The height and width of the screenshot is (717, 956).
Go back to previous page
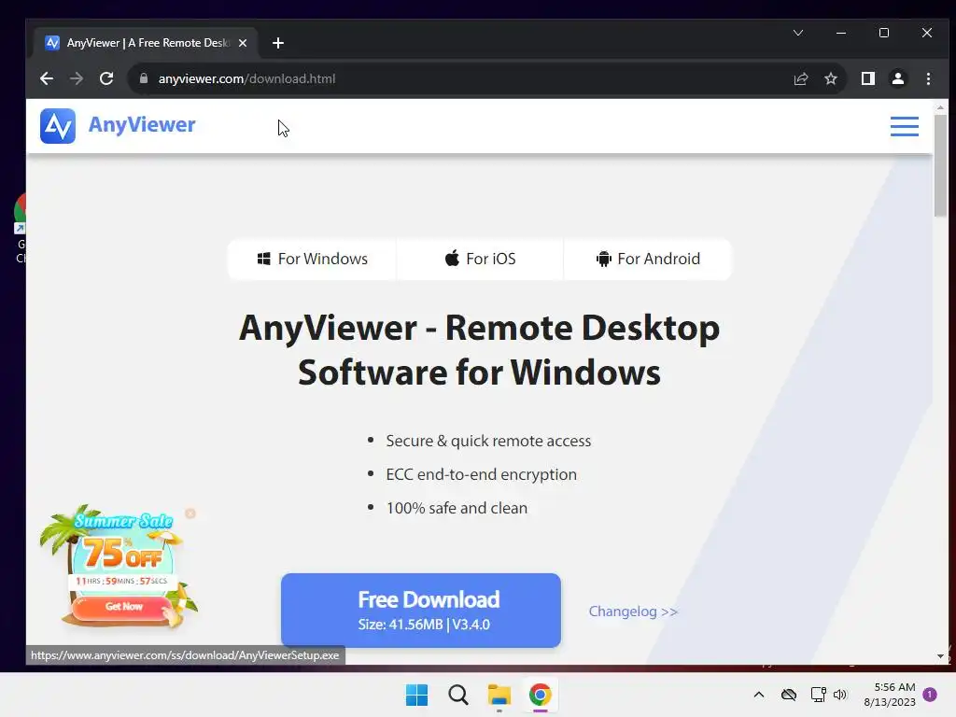[47, 78]
